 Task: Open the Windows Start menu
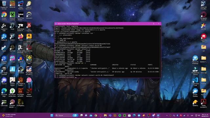coord(52,115)
